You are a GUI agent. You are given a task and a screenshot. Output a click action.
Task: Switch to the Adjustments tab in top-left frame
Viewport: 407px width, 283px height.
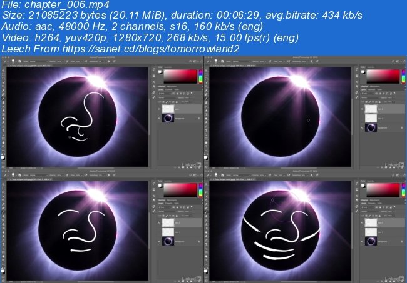[x=172, y=86]
